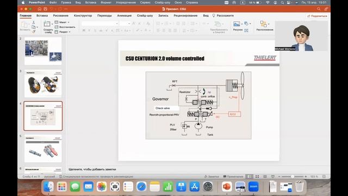Screen dimensions: 348x196
Task: Click the Copy icon in the ribbon
Action: pos(34,27)
